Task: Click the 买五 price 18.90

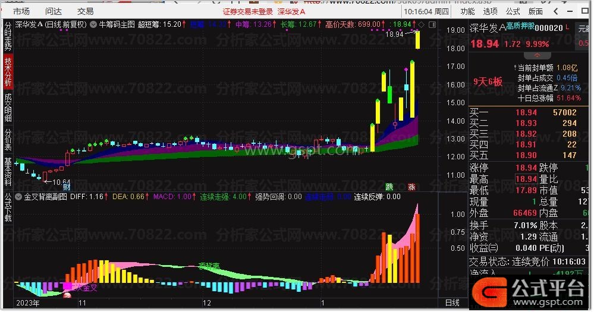Action: [526, 156]
